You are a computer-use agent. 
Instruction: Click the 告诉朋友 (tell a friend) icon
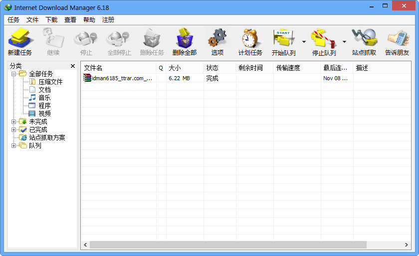[397, 42]
